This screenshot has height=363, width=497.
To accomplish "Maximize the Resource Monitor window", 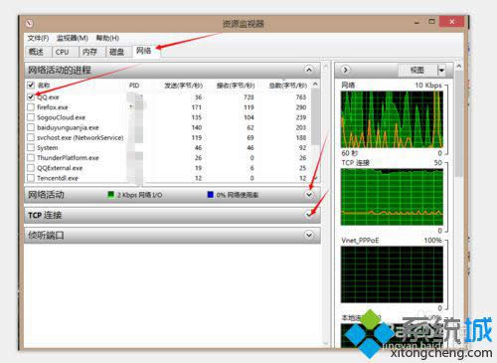I will point(431,22).
